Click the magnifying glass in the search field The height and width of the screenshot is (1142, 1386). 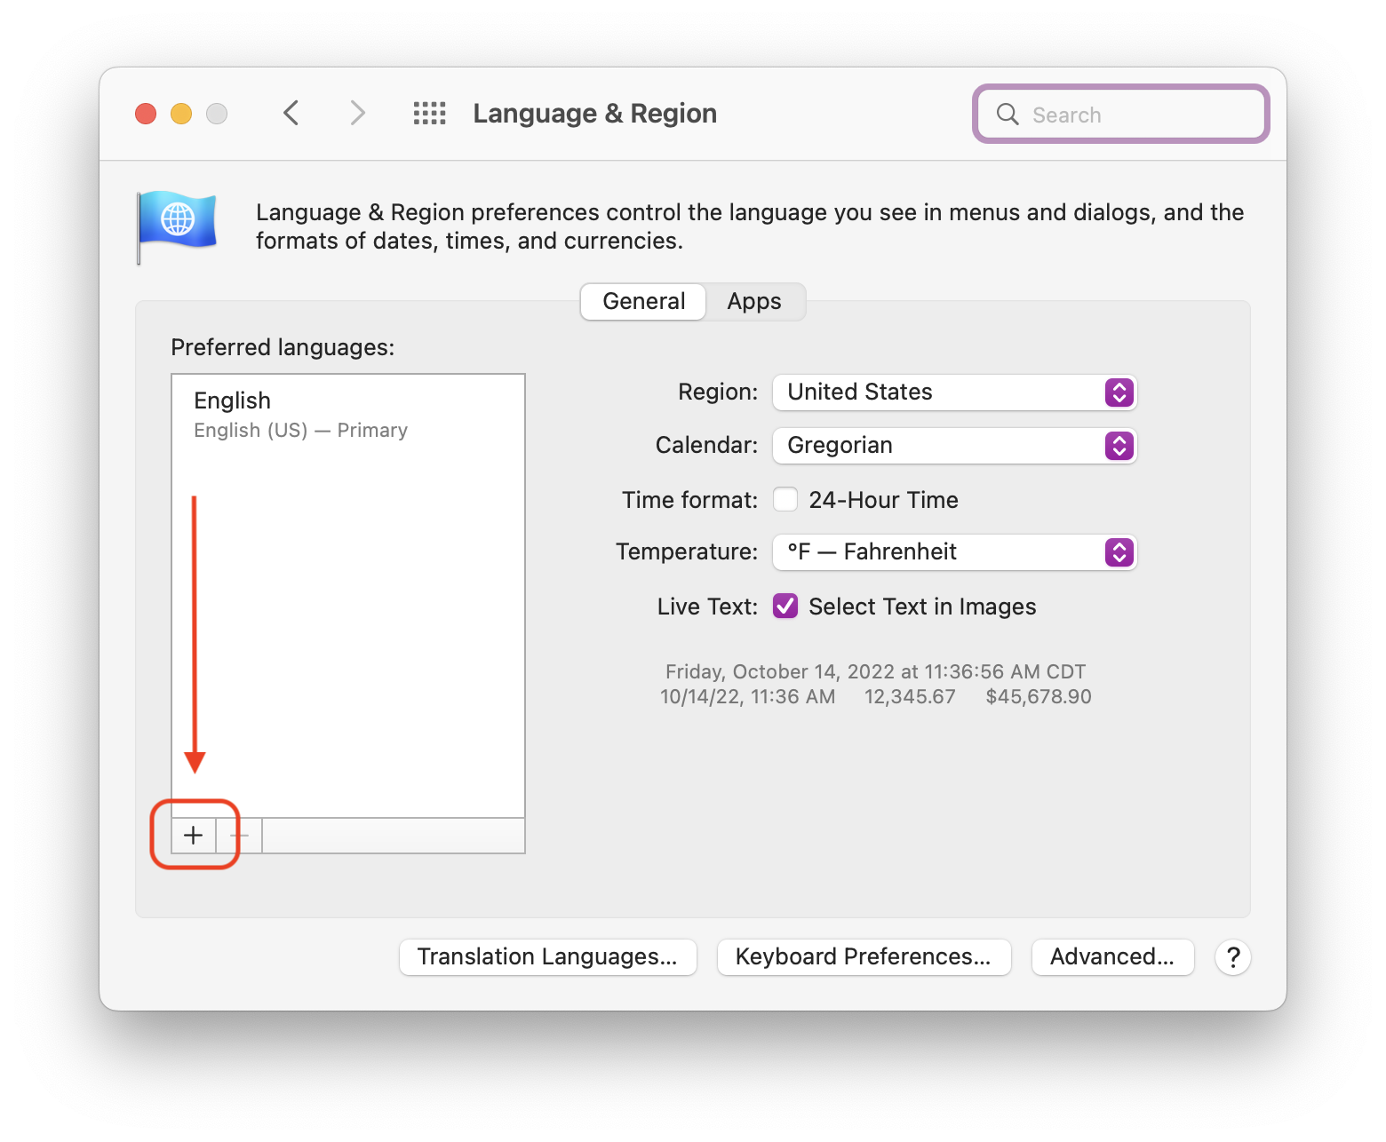click(x=1008, y=114)
